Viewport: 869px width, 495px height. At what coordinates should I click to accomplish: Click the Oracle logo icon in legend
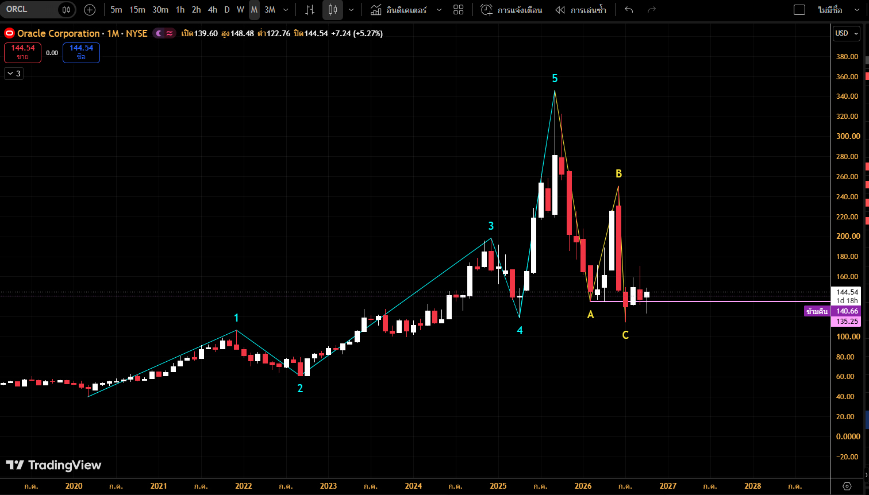(9, 33)
